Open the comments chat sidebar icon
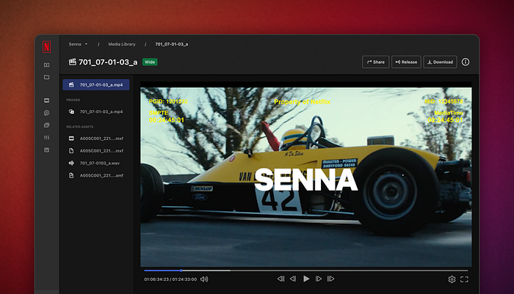Image resolution: width=514 pixels, height=294 pixels. (46, 113)
